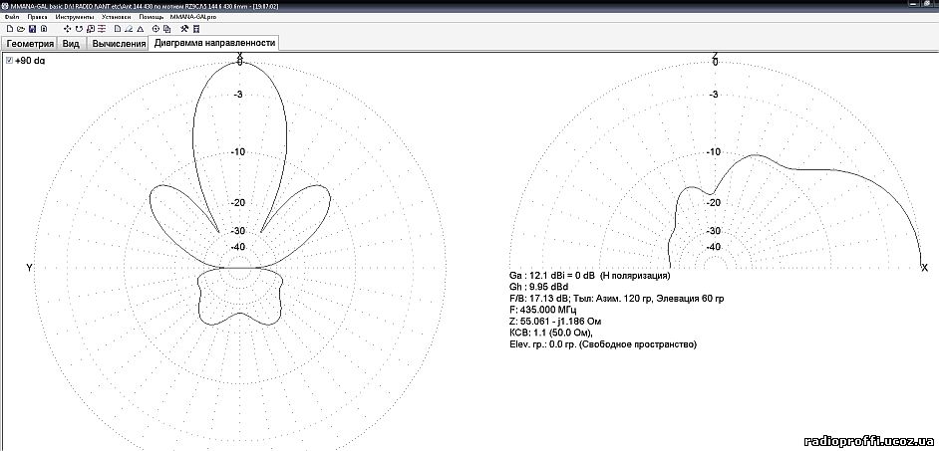Click the Y axis label on the left plot
The image size is (939, 451).
(29, 268)
